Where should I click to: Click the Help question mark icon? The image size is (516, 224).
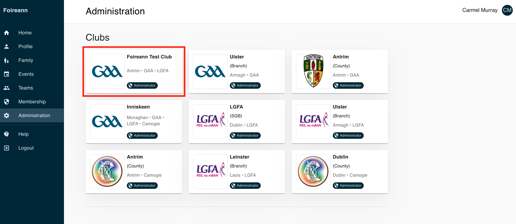coord(7,134)
